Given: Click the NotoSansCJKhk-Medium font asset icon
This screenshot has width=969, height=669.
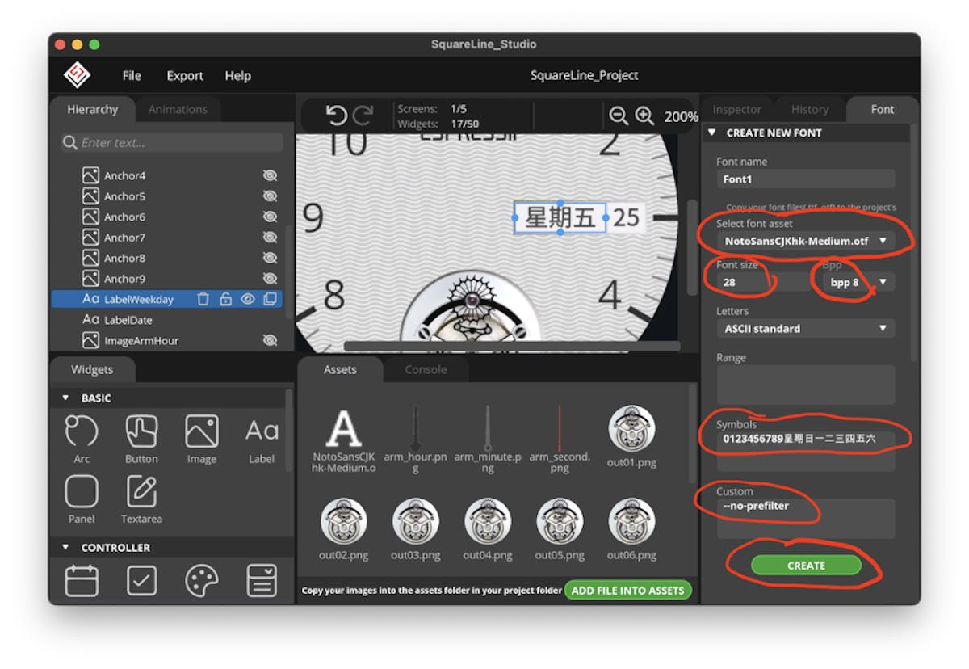Looking at the screenshot, I should 343,428.
